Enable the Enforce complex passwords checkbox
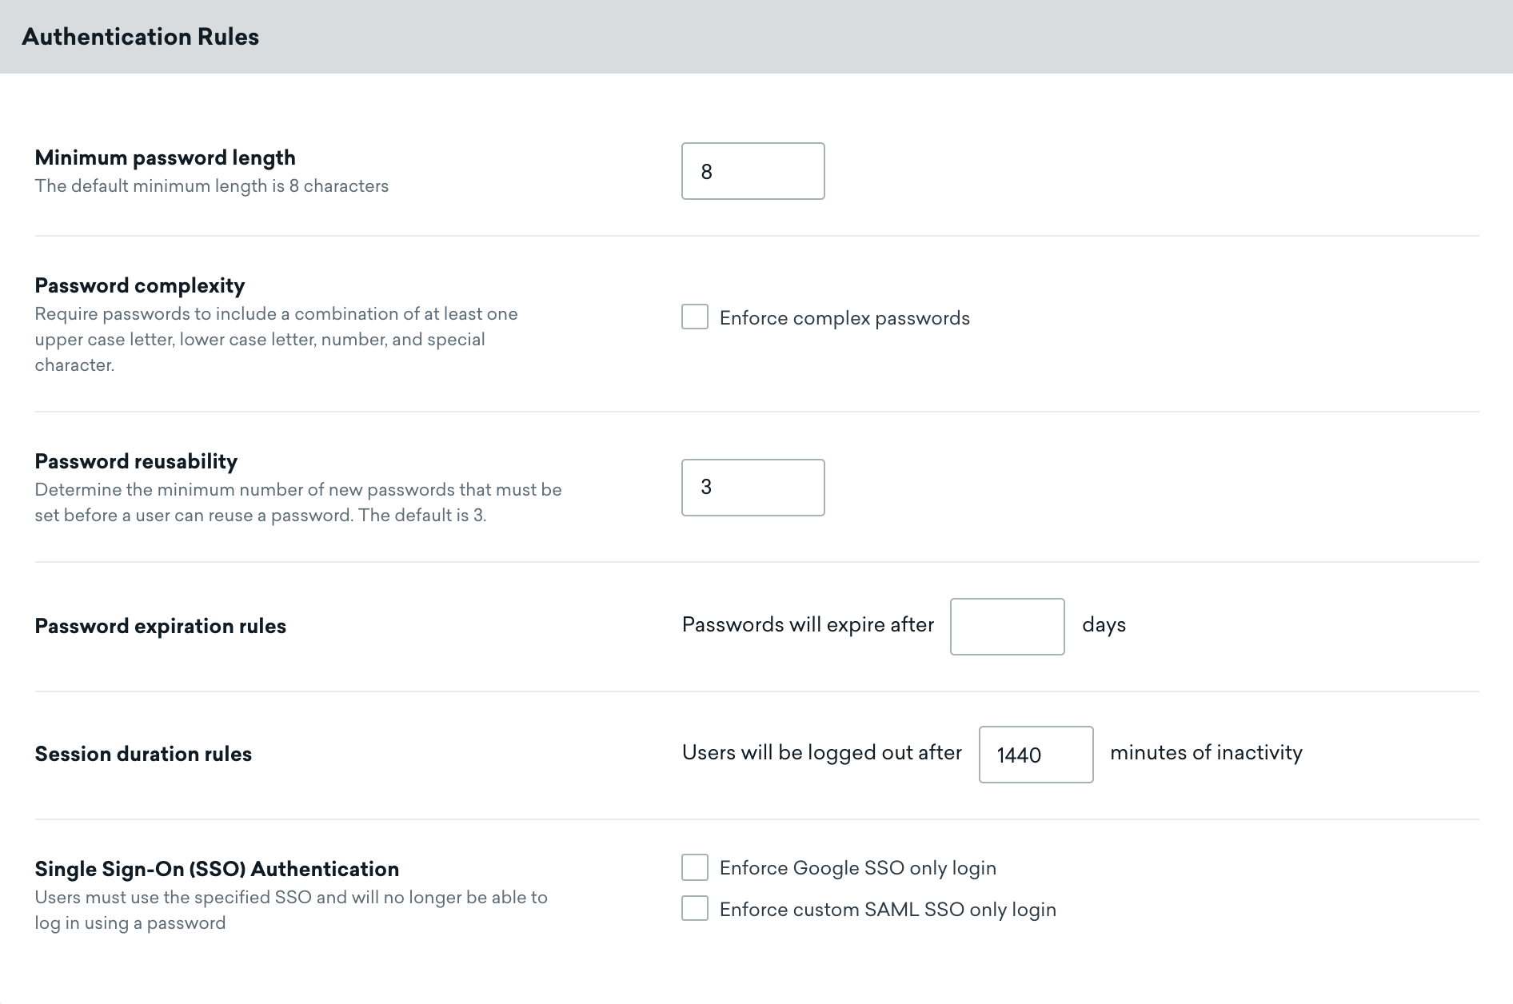The width and height of the screenshot is (1513, 1004). pos(695,317)
